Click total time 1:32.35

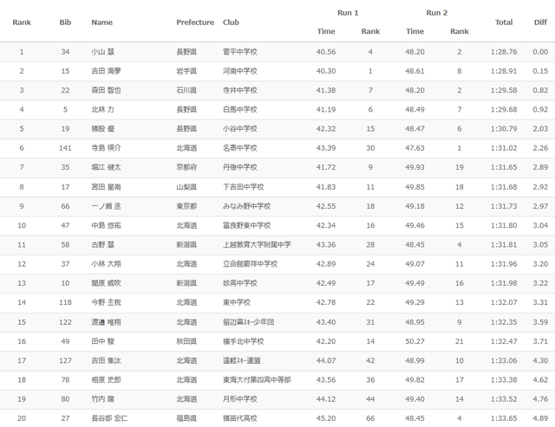504,322
